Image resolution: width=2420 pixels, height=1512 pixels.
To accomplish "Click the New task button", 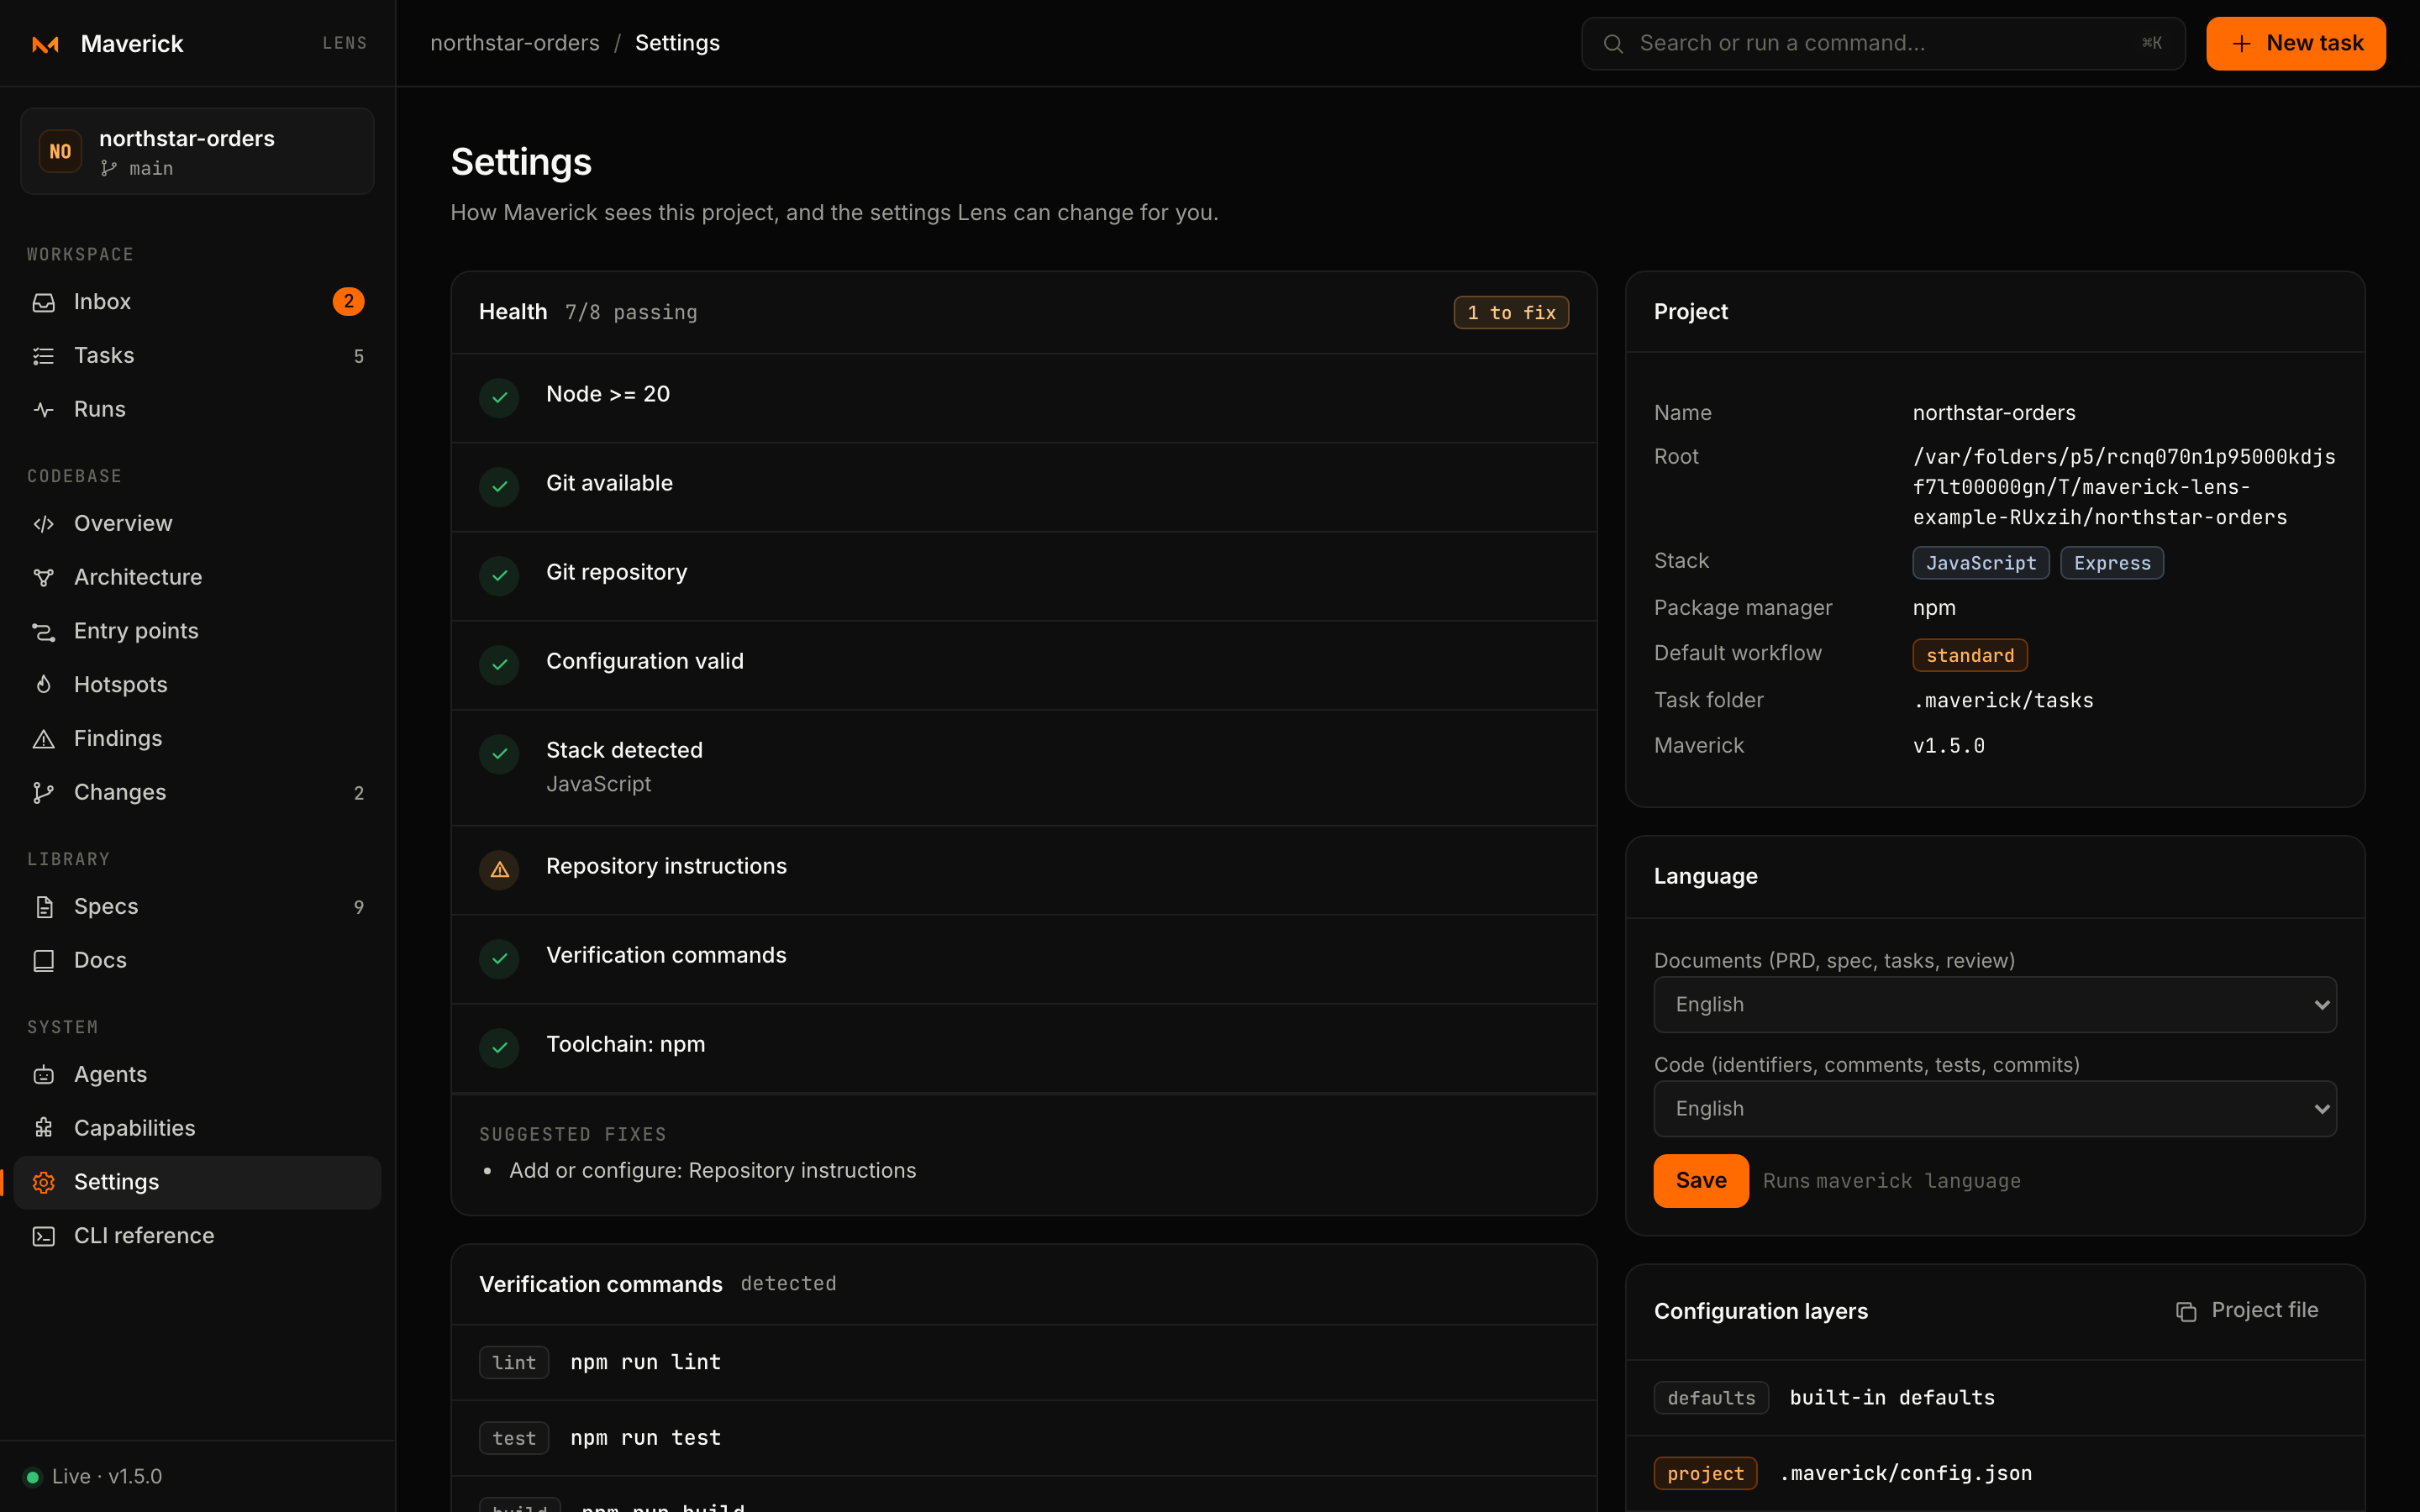I will point(2295,44).
